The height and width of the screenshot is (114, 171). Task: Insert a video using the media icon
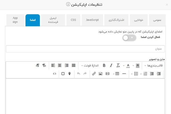click(x=107, y=74)
